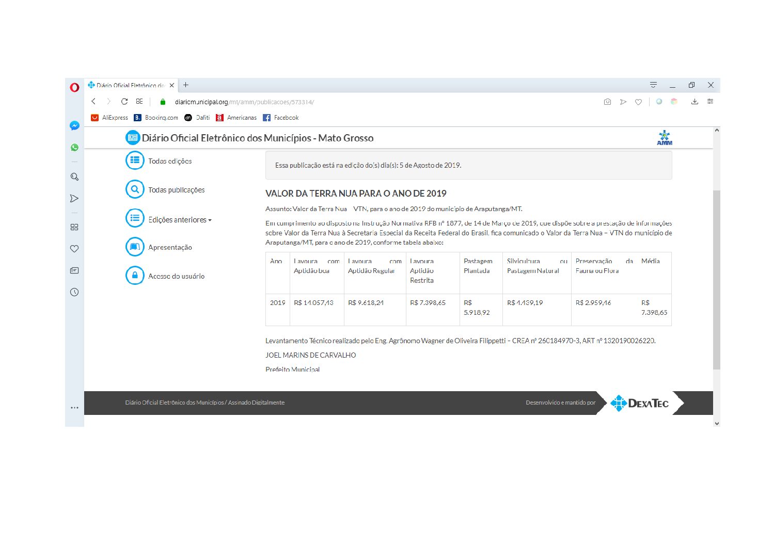This screenshot has height=546, width=773.
Task: Go to Todas publicações page
Action: pyautogui.click(x=176, y=190)
